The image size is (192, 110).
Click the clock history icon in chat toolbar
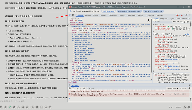click(50, 107)
